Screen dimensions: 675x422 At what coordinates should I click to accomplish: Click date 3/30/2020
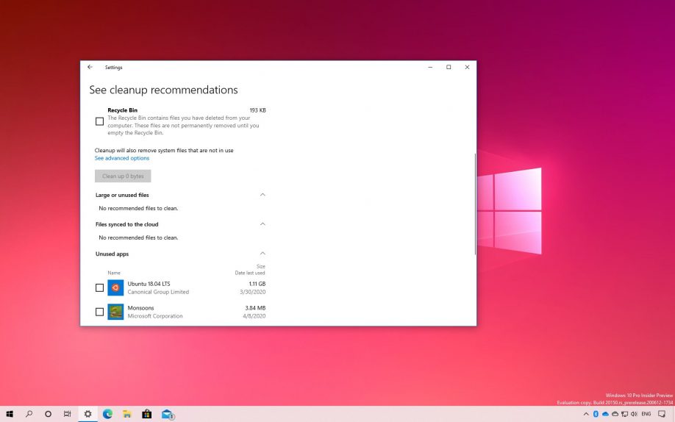click(x=253, y=292)
